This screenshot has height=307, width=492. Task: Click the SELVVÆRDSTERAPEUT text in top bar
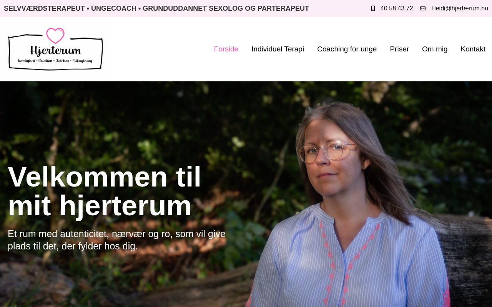click(x=44, y=8)
